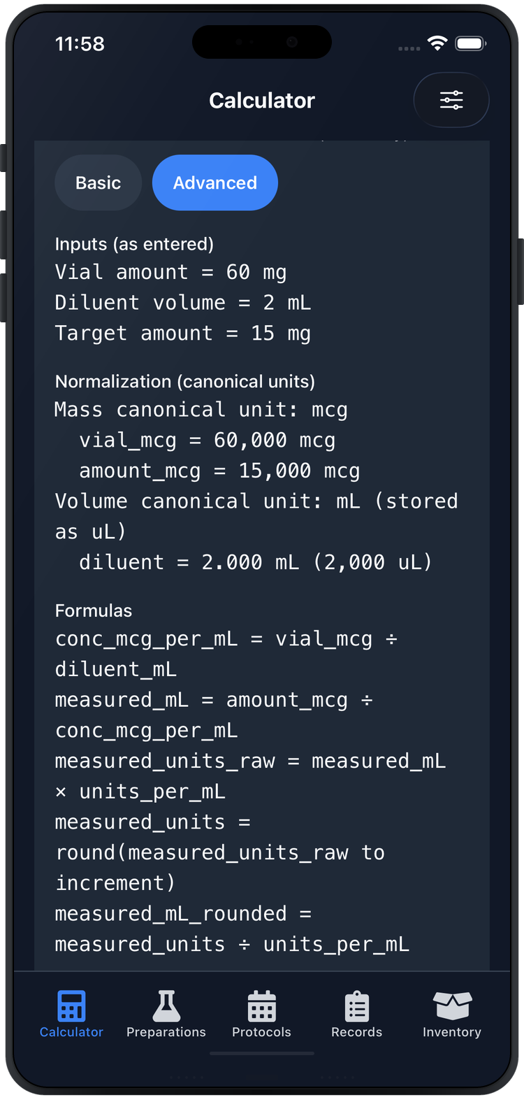Tap the 'Vial amount = 60 mg' line
Screen dimensions: 524x1102
click(x=170, y=272)
